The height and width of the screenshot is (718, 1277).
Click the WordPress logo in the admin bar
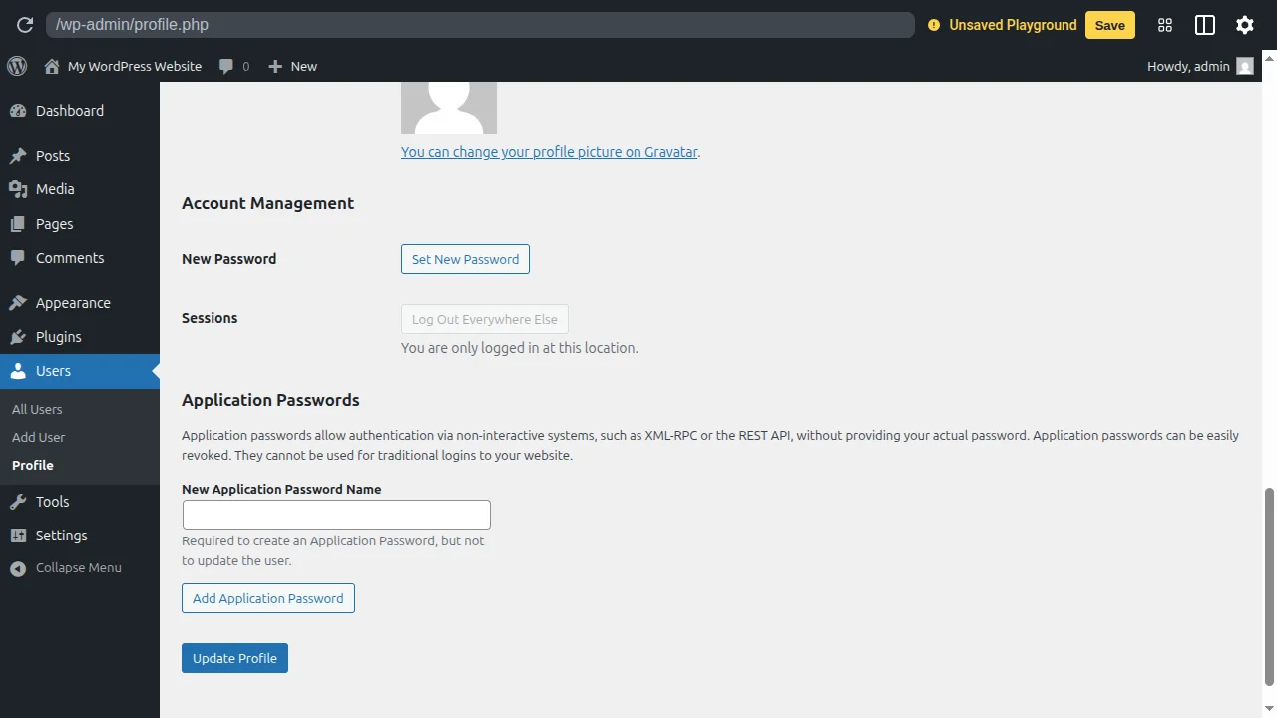pos(16,66)
